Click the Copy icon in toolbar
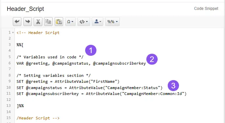225x123 pixels. tap(48, 22)
